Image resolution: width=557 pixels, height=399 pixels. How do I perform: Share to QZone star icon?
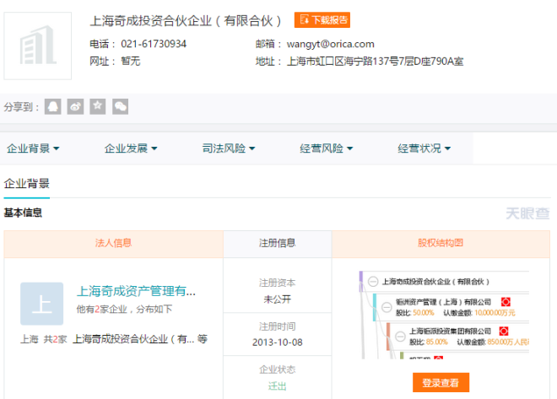[x=98, y=106]
